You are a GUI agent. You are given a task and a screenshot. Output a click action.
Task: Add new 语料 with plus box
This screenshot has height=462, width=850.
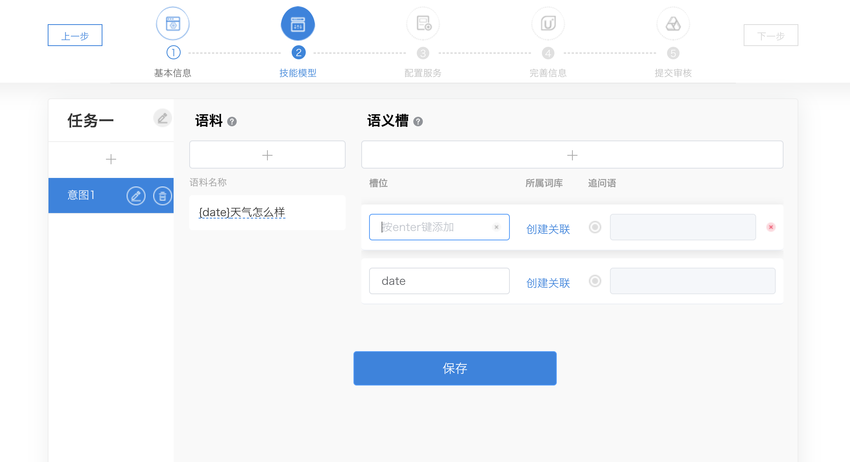coord(267,155)
